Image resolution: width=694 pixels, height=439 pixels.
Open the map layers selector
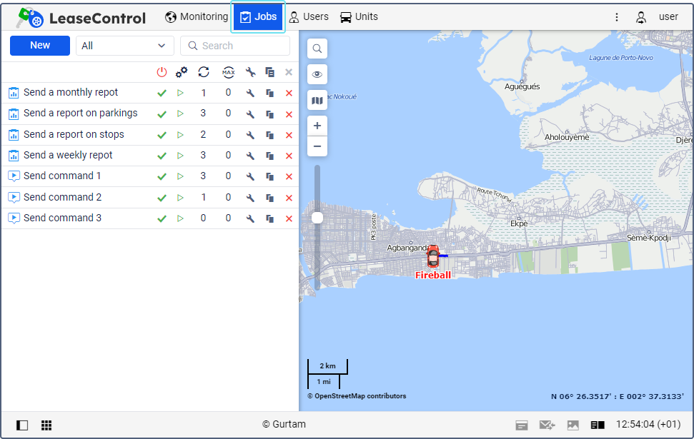pos(317,101)
